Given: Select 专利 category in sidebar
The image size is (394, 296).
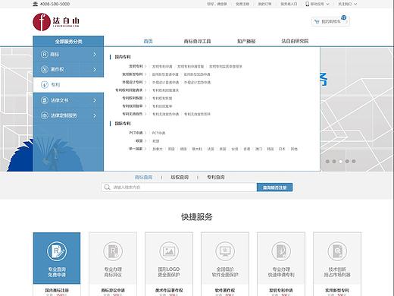Looking at the screenshot, I should 68,85.
